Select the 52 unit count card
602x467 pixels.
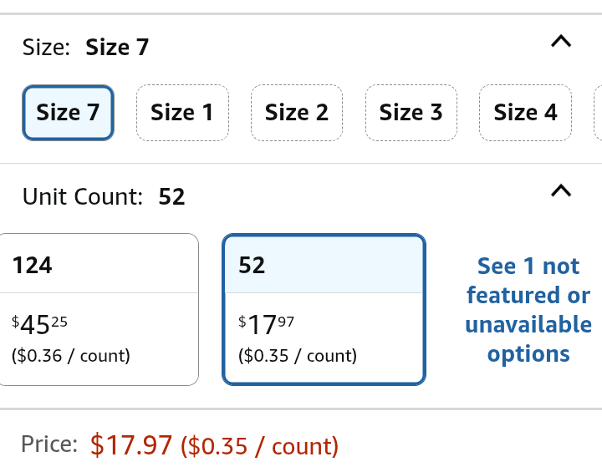pyautogui.click(x=324, y=309)
